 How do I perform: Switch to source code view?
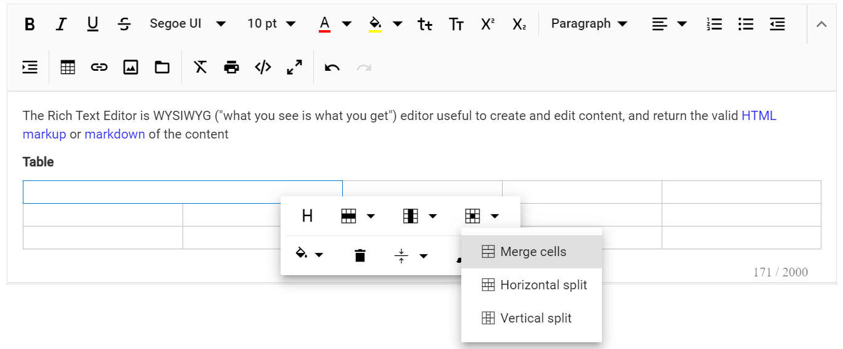point(263,67)
